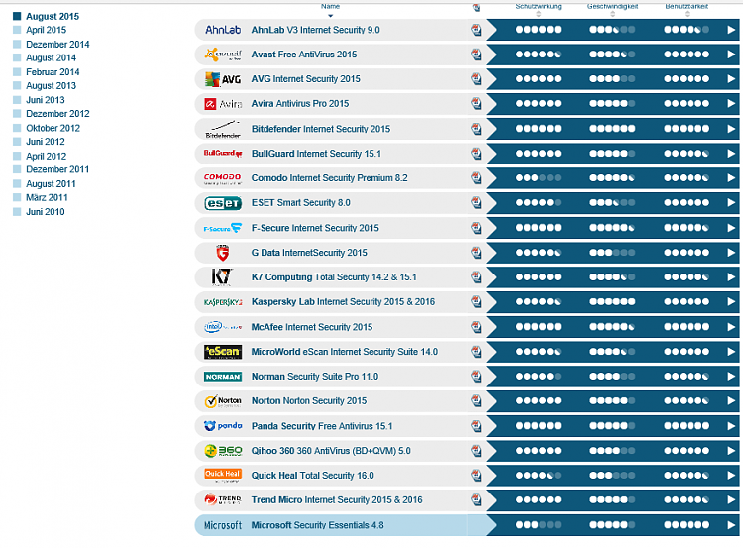The width and height of the screenshot is (743, 548).
Task: Open the certificate icon for Bitdefender
Action: pos(477,129)
